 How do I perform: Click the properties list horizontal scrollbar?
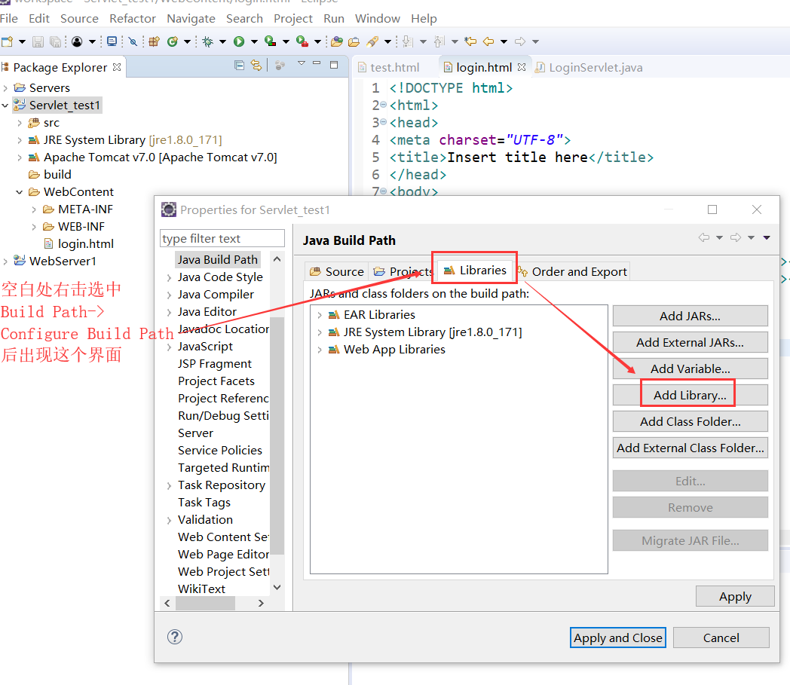205,603
